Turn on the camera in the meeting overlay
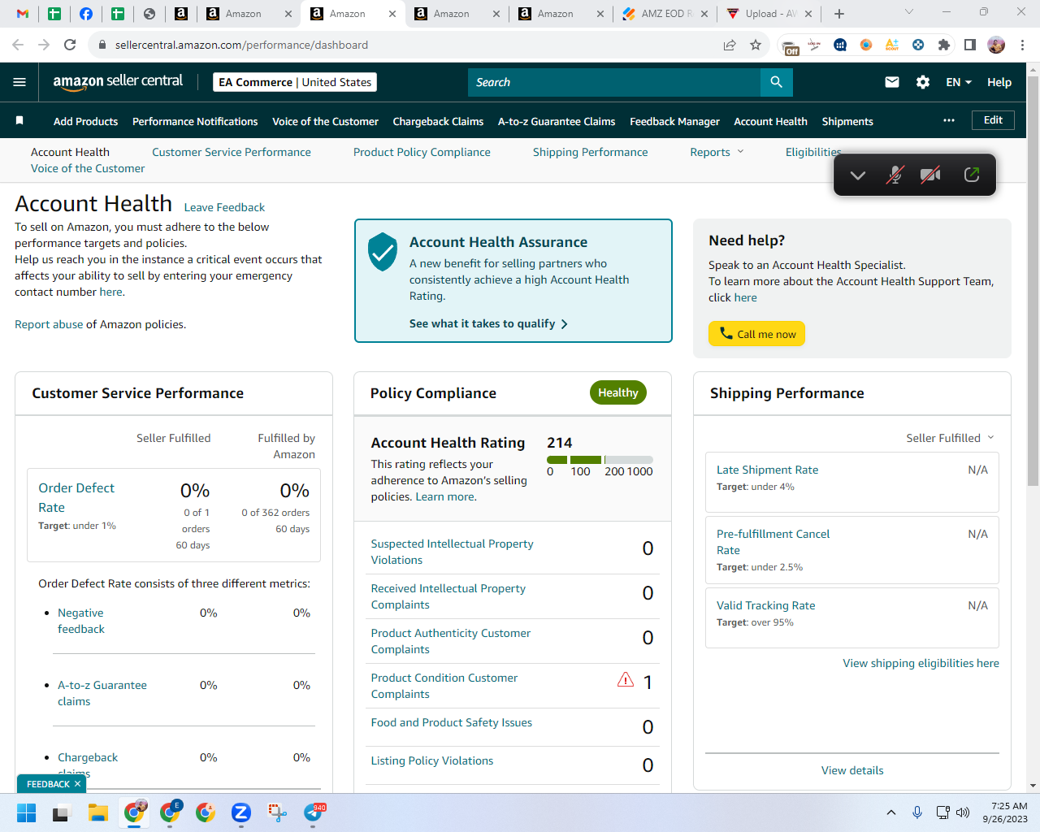Image resolution: width=1040 pixels, height=832 pixels. click(930, 175)
